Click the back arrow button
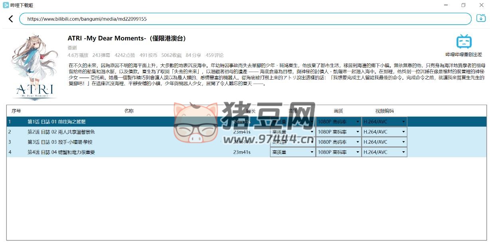The image size is (490, 244). pos(11,19)
